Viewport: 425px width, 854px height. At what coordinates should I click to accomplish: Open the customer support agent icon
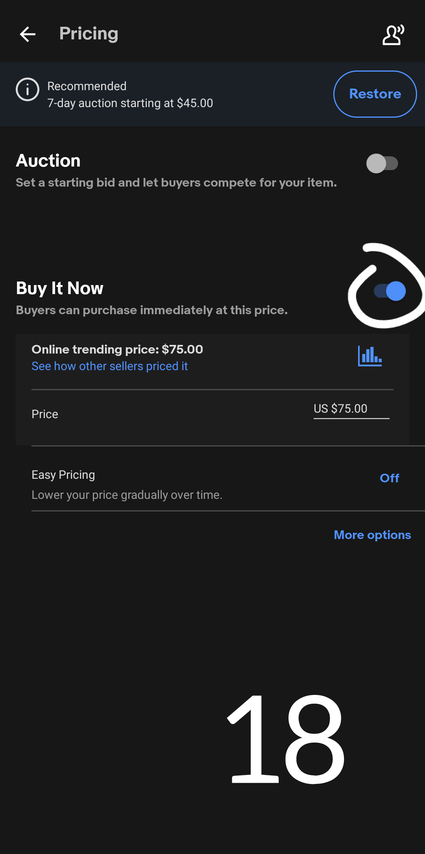393,35
